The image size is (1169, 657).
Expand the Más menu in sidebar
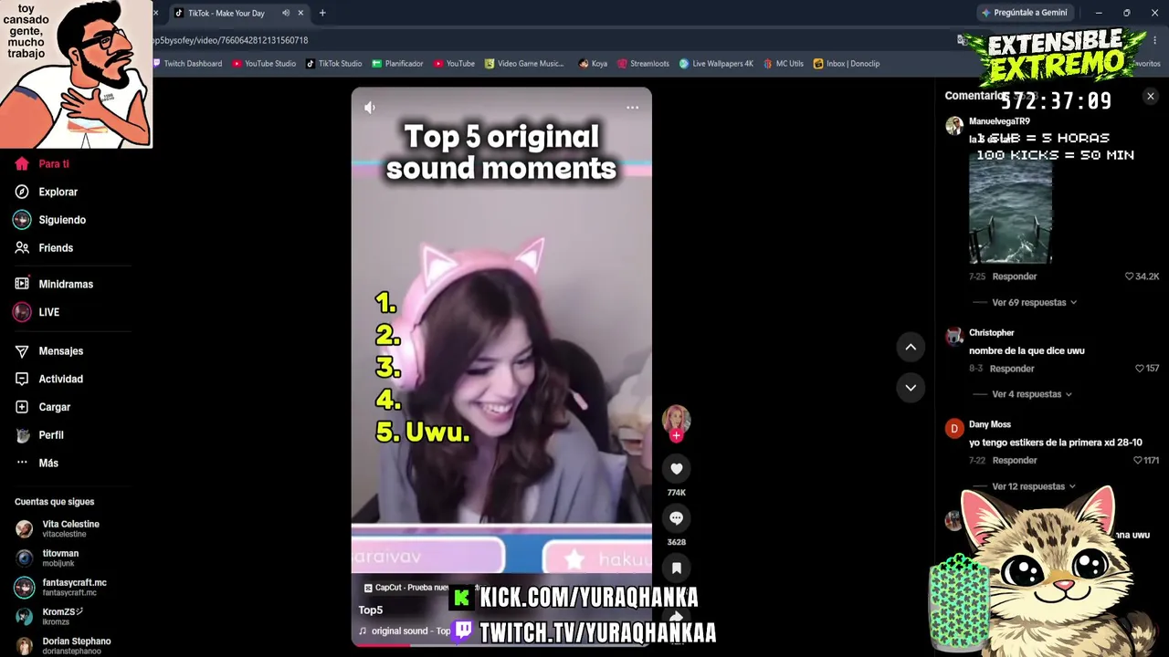coord(37,464)
